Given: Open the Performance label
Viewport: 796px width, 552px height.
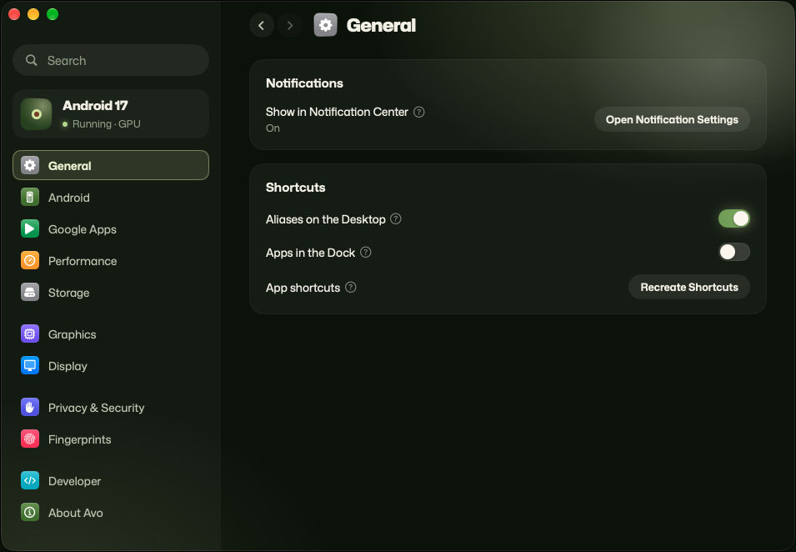Looking at the screenshot, I should point(83,261).
